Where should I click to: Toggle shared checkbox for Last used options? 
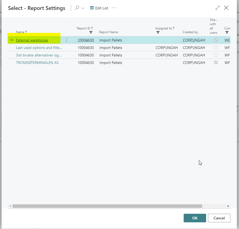(x=216, y=48)
